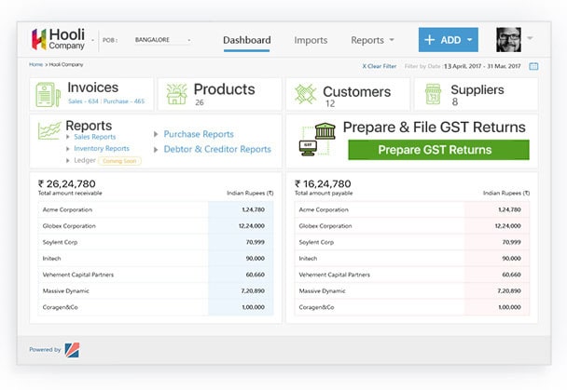The width and height of the screenshot is (567, 390).
Task: Click the Powered by logo in footer
Action: (73, 350)
